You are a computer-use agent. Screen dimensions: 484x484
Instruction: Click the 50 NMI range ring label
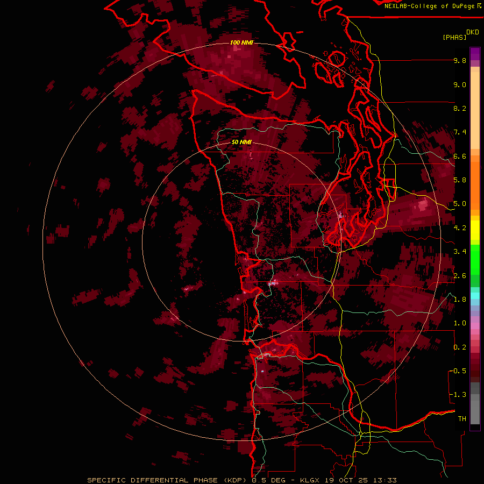pos(241,143)
